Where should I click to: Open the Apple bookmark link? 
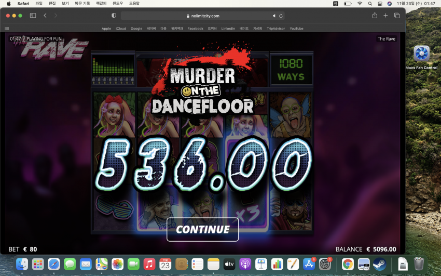point(106,29)
